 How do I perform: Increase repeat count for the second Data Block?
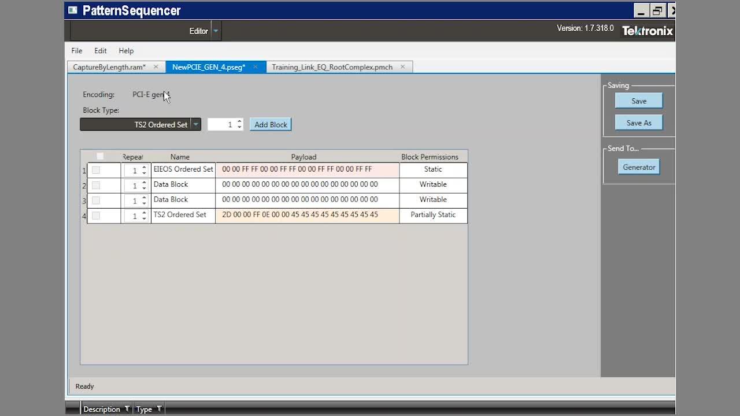(x=144, y=197)
